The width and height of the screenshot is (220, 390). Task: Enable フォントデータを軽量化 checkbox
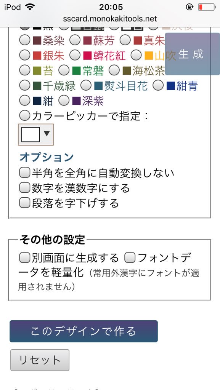(130, 257)
